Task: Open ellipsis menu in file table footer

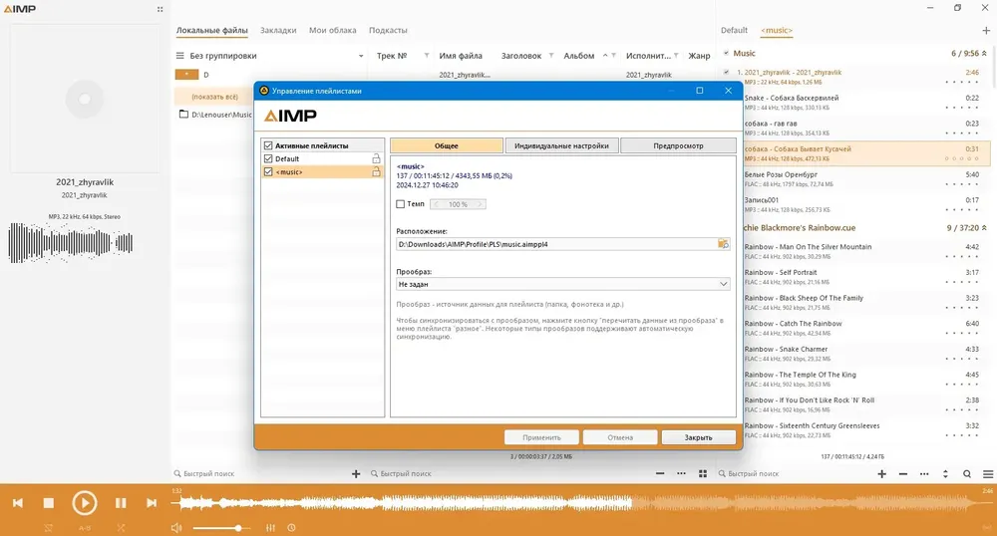Action: (681, 474)
